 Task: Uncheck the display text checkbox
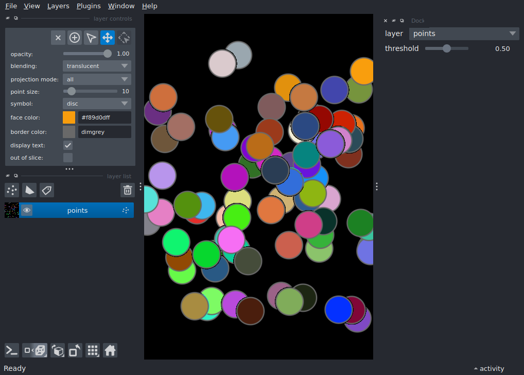68,145
